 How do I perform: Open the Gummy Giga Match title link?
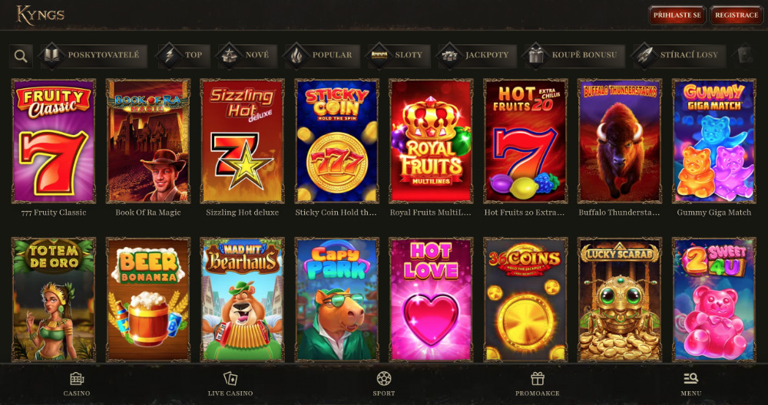click(713, 212)
